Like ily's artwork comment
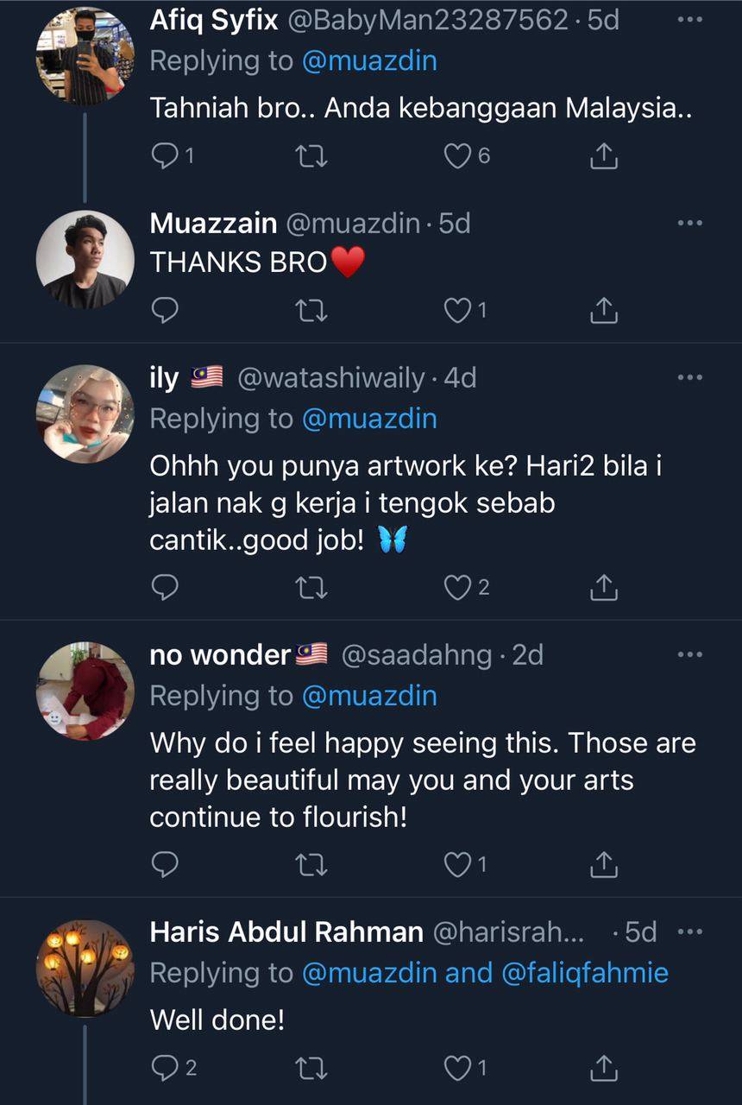This screenshot has width=742, height=1105. [457, 588]
